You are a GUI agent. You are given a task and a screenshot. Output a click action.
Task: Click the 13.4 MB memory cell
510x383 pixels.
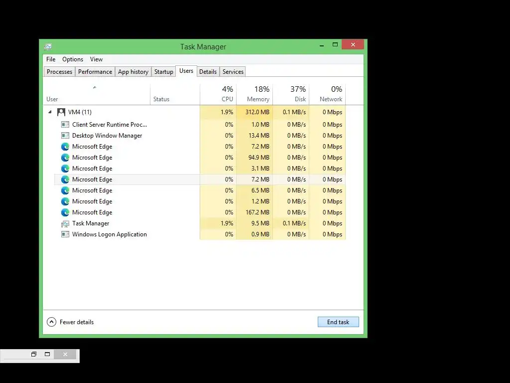(x=255, y=136)
